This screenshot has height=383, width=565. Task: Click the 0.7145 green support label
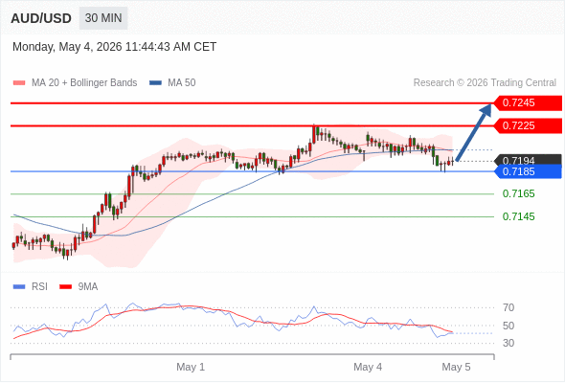tap(518, 216)
